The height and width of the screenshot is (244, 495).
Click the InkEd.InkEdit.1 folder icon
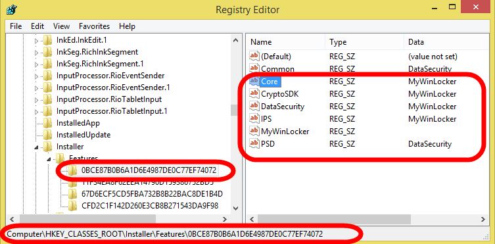pyautogui.click(x=47, y=40)
